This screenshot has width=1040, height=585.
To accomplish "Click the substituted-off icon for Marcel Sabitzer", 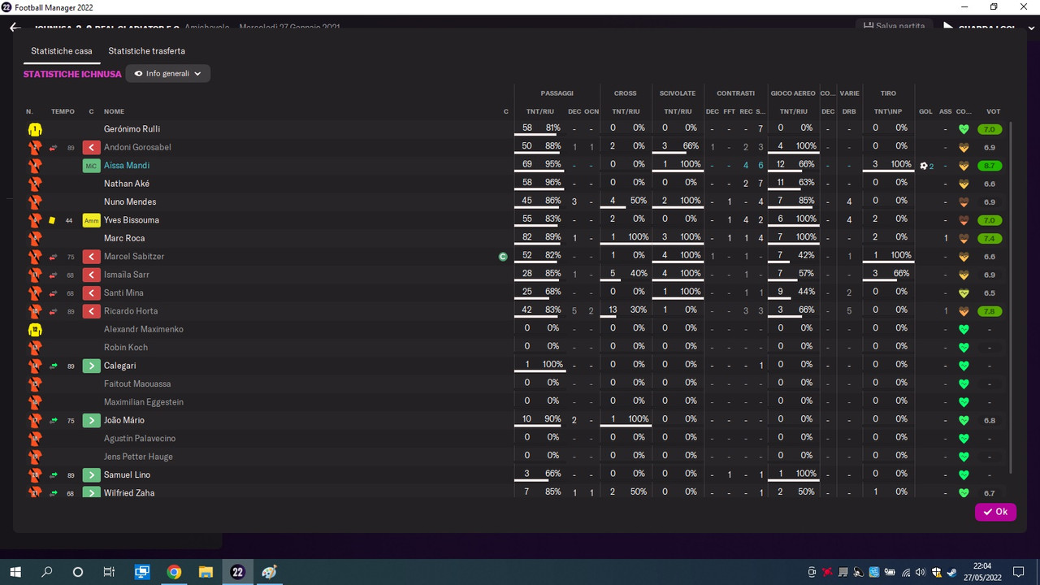I will pos(92,257).
